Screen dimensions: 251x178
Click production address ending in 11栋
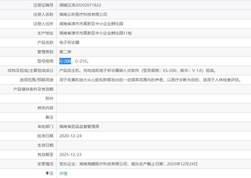(x=96, y=33)
